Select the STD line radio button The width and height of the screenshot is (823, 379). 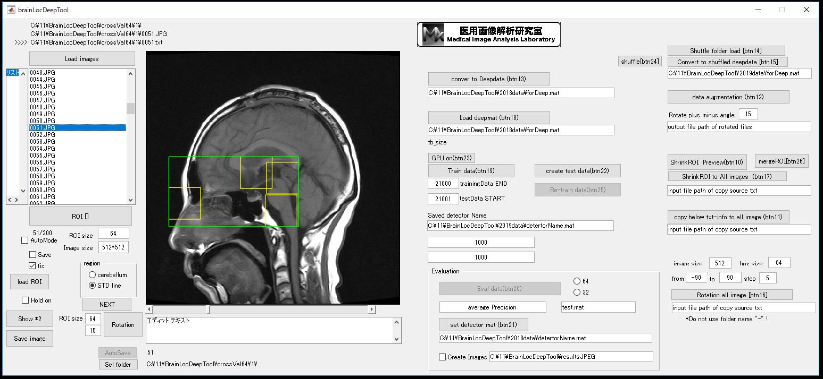pyautogui.click(x=93, y=286)
